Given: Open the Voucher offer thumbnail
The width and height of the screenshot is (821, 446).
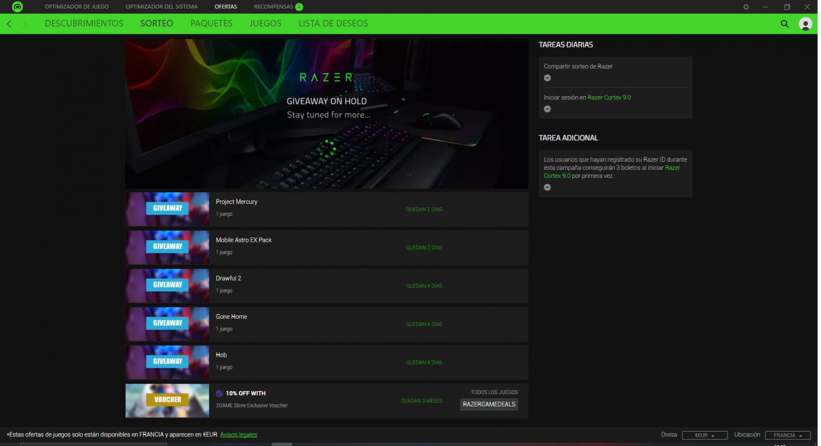Looking at the screenshot, I should click(168, 402).
